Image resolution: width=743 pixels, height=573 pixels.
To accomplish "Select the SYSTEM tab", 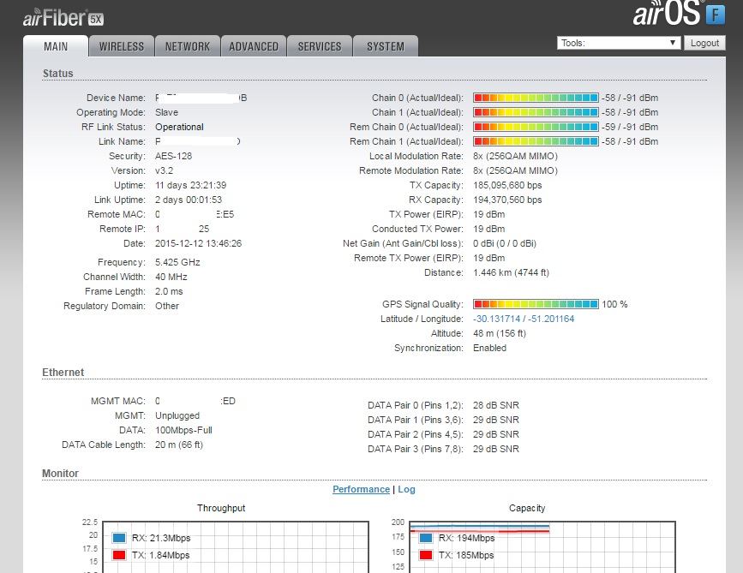I will point(386,46).
